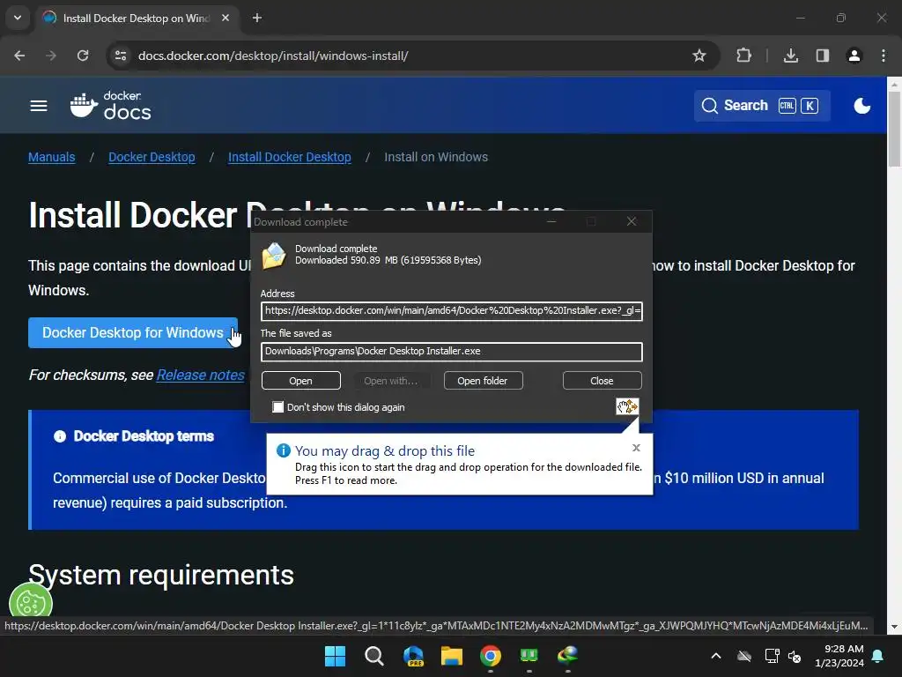Click the drag and drop file icon

click(x=627, y=406)
